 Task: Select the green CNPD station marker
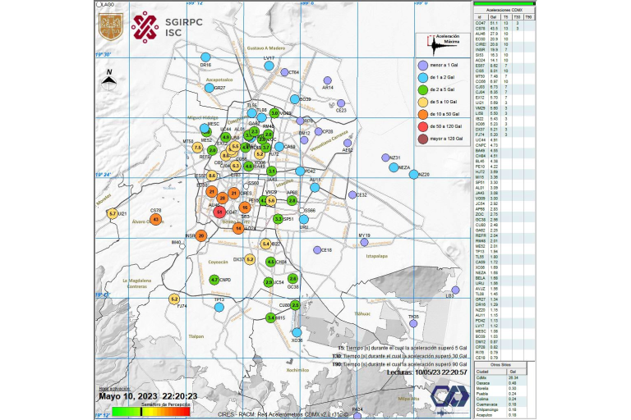214,280
